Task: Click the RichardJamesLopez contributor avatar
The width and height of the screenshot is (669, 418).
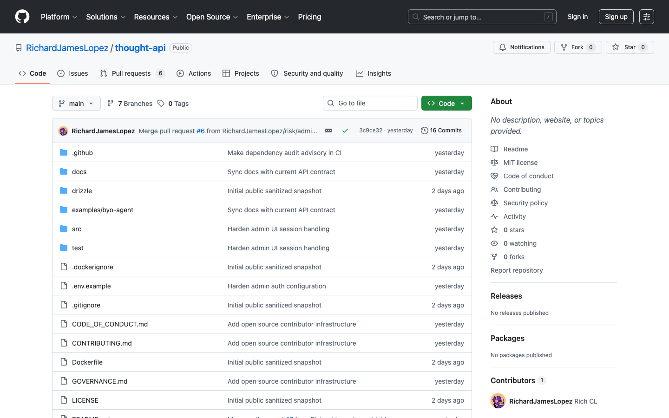Action: (498, 401)
